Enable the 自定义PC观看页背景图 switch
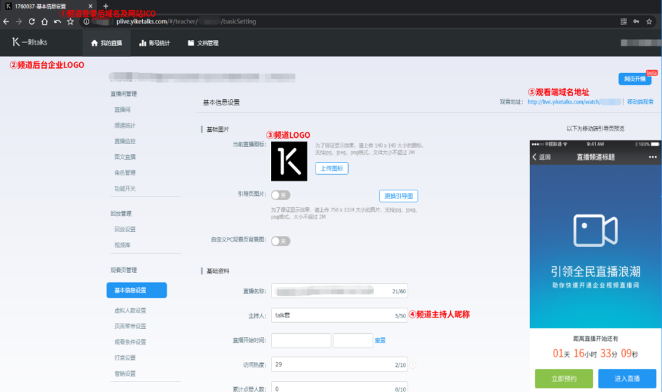This screenshot has width=662, height=392. tap(280, 241)
